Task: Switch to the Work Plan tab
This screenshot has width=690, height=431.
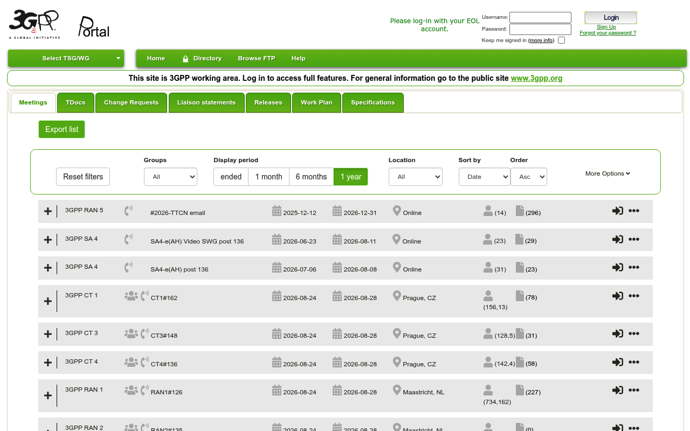Action: tap(316, 102)
